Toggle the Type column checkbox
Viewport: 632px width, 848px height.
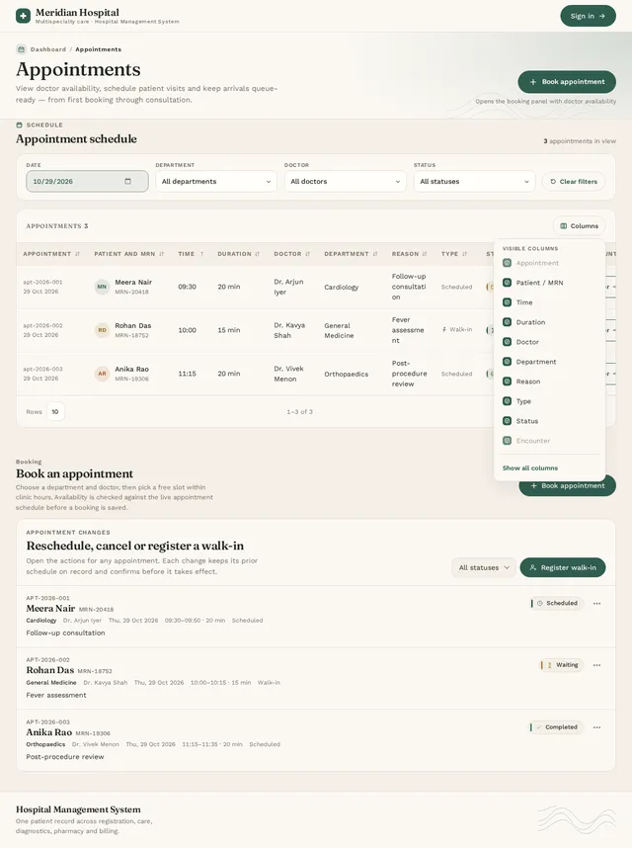508,400
